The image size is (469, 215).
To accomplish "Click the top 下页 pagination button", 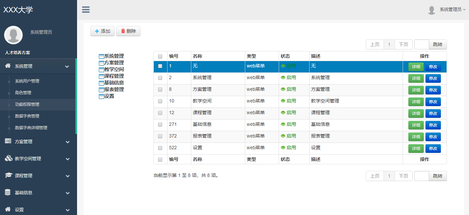I will pos(404,44).
